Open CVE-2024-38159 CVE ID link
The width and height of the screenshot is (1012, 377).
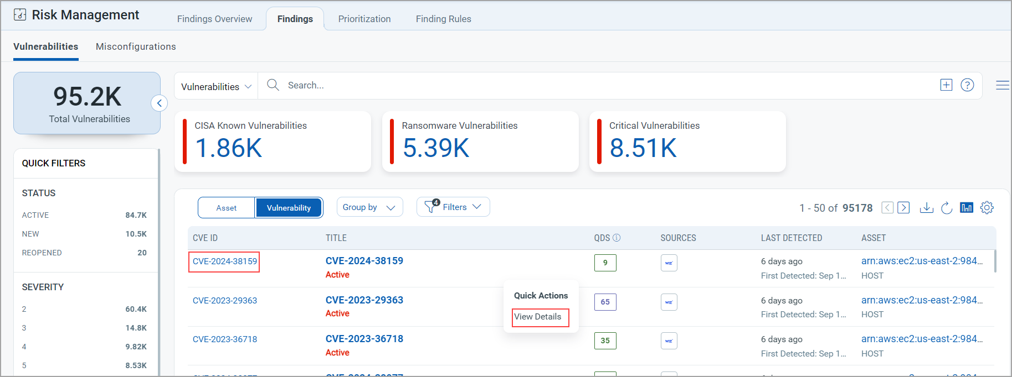point(225,261)
